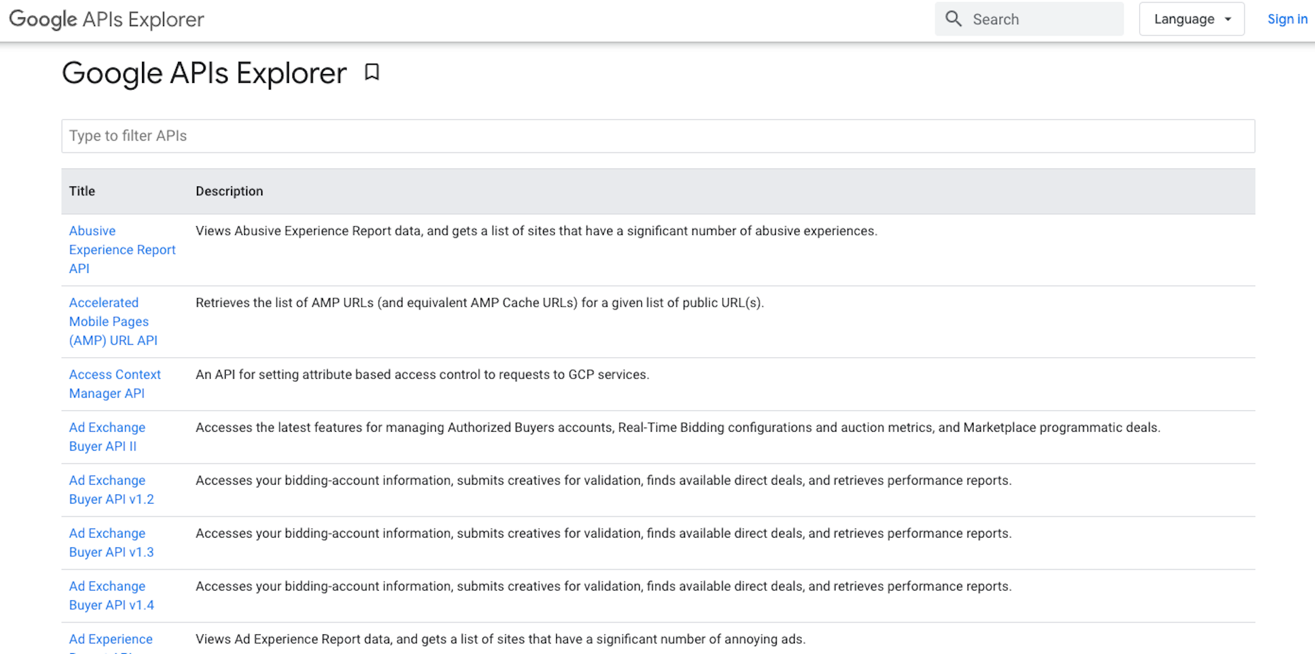Viewport: 1315px width, 654px height.
Task: Open Ad Exchange Buyer API v1.2 link
Action: (112, 490)
